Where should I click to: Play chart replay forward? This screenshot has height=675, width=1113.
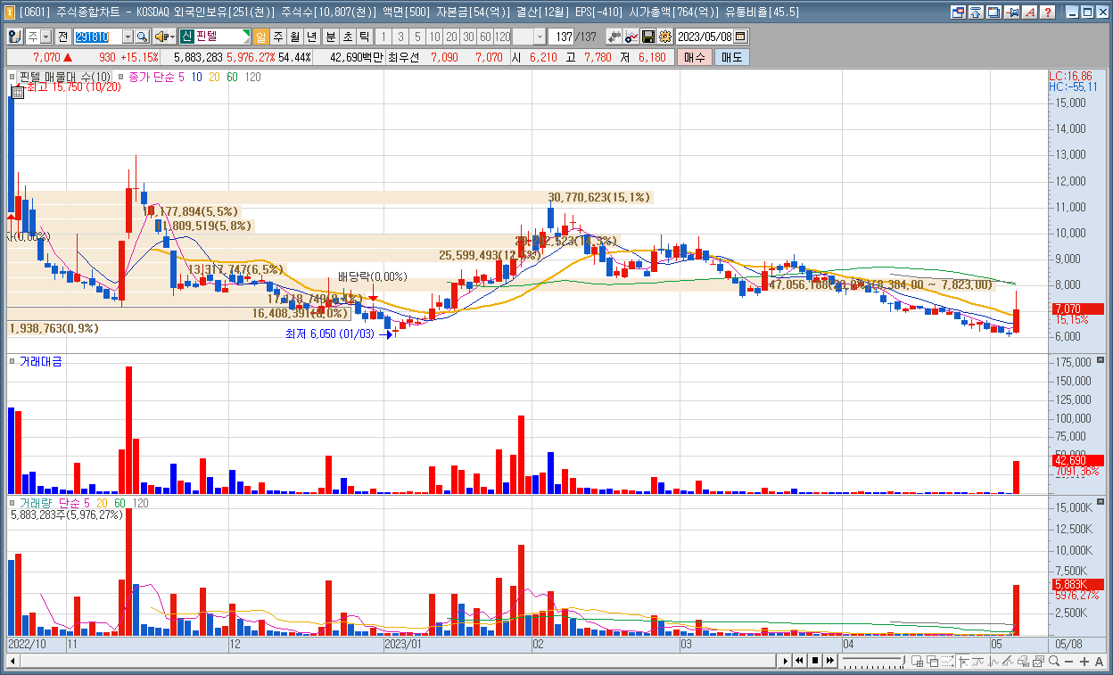click(786, 661)
